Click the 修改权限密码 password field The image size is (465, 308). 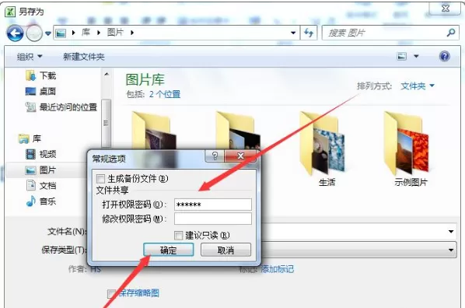[x=213, y=219]
